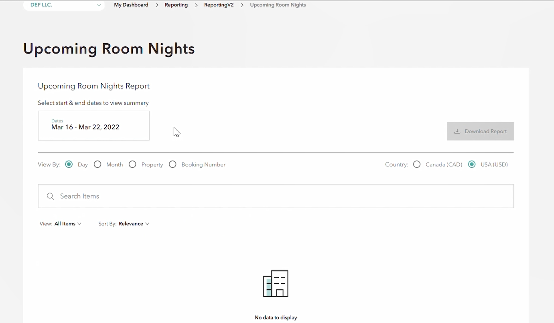Select the Month view option
Image resolution: width=554 pixels, height=323 pixels.
[x=97, y=165]
